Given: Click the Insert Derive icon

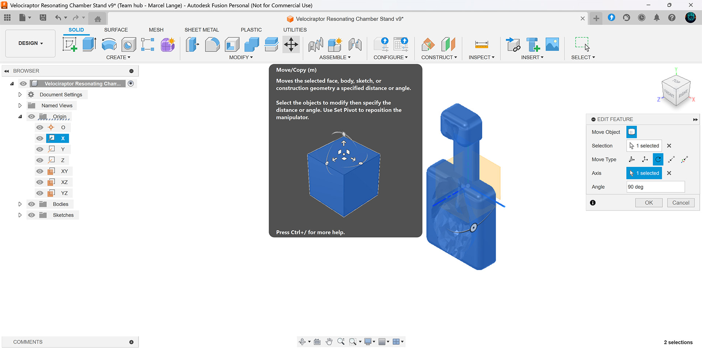Looking at the screenshot, I should [x=513, y=45].
